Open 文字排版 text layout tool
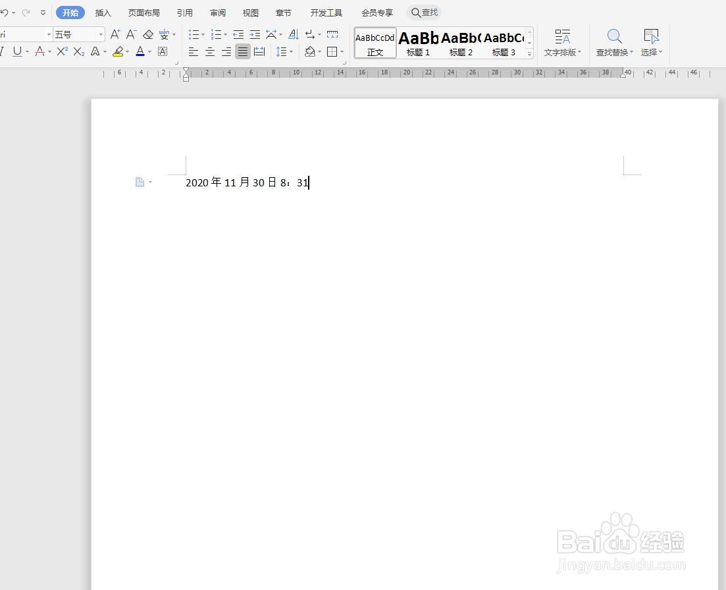The width and height of the screenshot is (726, 590). (x=563, y=43)
